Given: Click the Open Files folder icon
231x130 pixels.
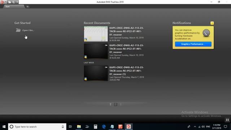Looking at the screenshot, I should [18, 30].
